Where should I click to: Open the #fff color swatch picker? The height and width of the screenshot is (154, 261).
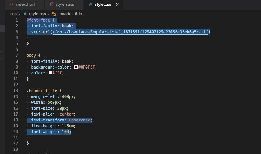pos(50,73)
